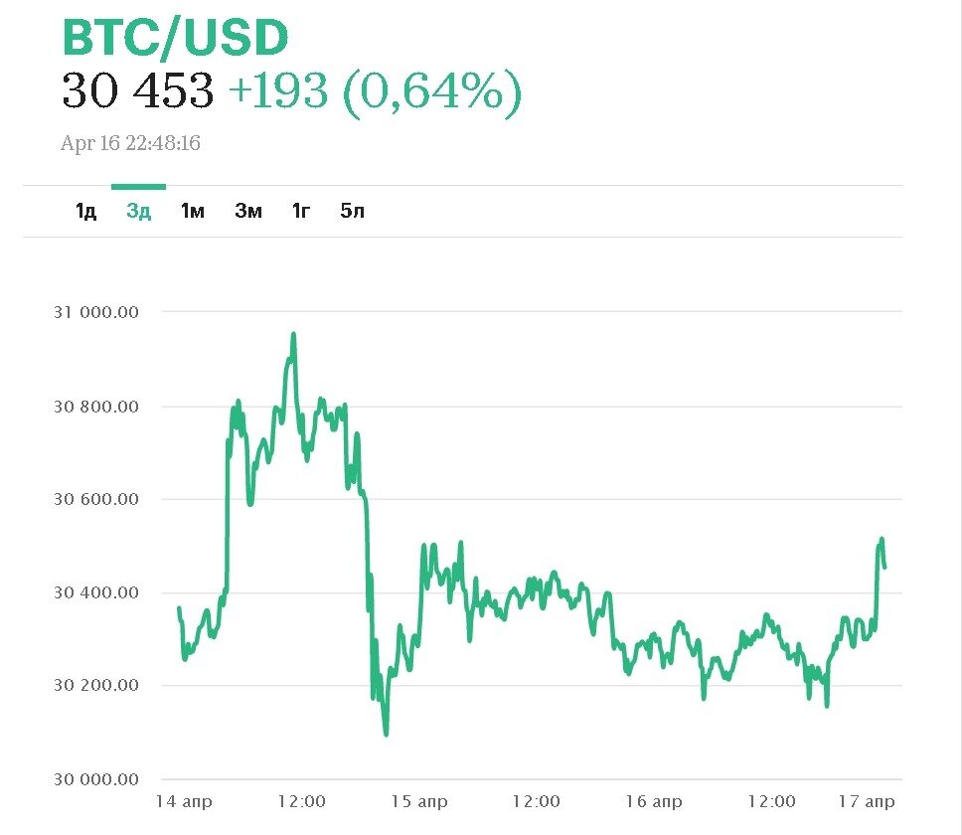Click the 30 000.00 y-axis label
962x835 pixels.
[95, 778]
